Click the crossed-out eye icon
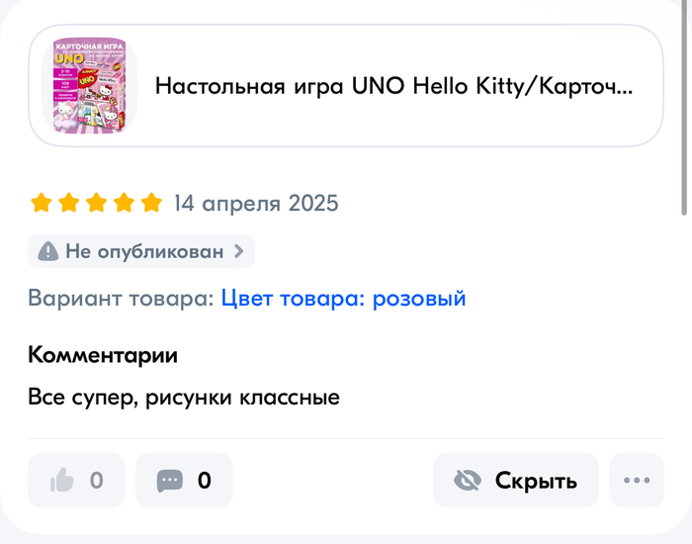 tap(467, 481)
